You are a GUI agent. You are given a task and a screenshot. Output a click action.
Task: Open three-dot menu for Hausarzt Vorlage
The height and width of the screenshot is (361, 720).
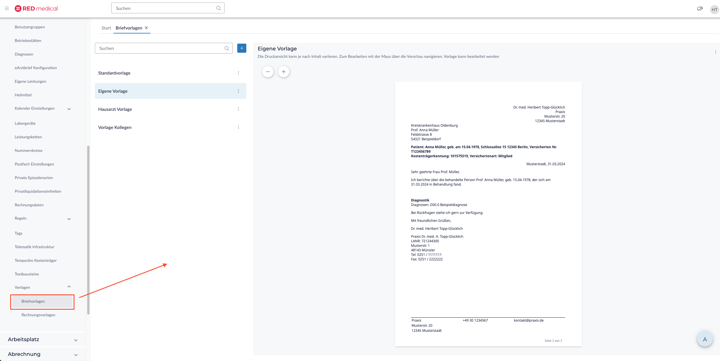tap(238, 109)
